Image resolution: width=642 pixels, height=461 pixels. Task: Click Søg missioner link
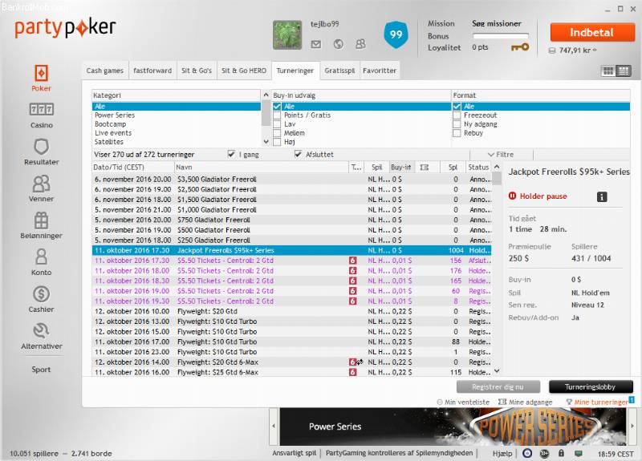[x=496, y=24]
